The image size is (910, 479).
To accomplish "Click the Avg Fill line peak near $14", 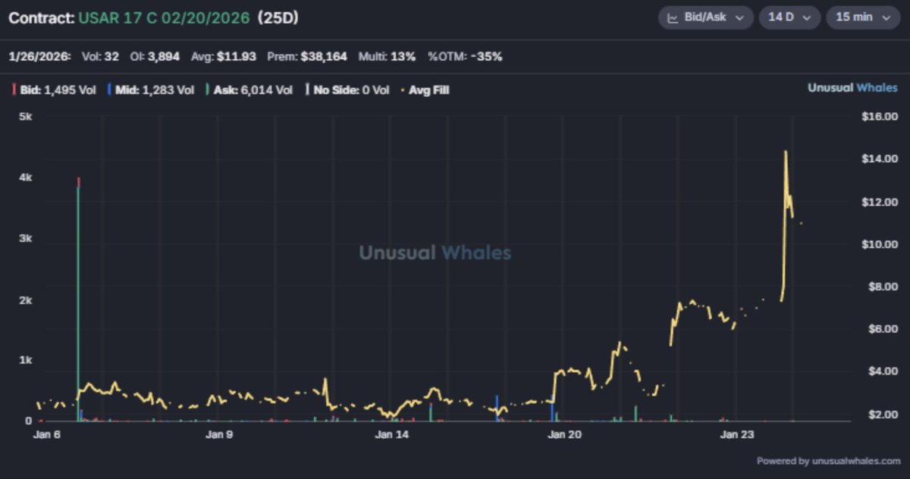I will coord(785,152).
